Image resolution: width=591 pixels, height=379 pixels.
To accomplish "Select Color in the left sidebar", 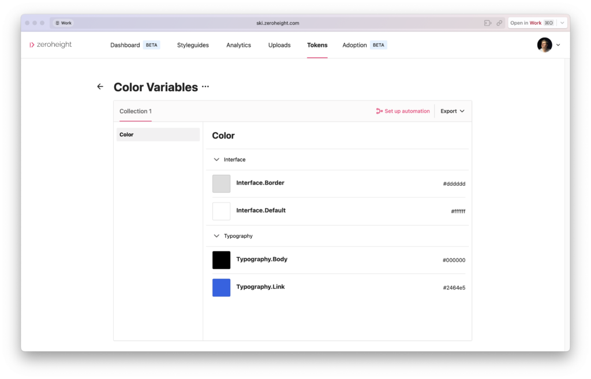I will tap(158, 134).
